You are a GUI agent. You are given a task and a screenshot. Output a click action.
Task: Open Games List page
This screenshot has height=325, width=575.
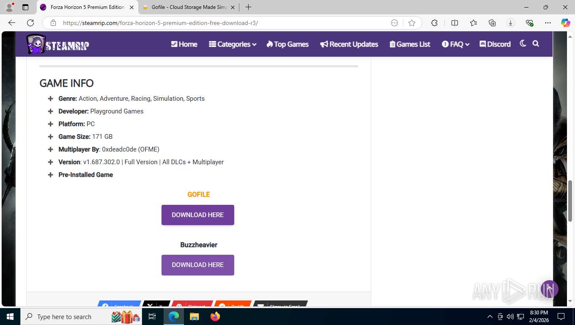pyautogui.click(x=410, y=44)
